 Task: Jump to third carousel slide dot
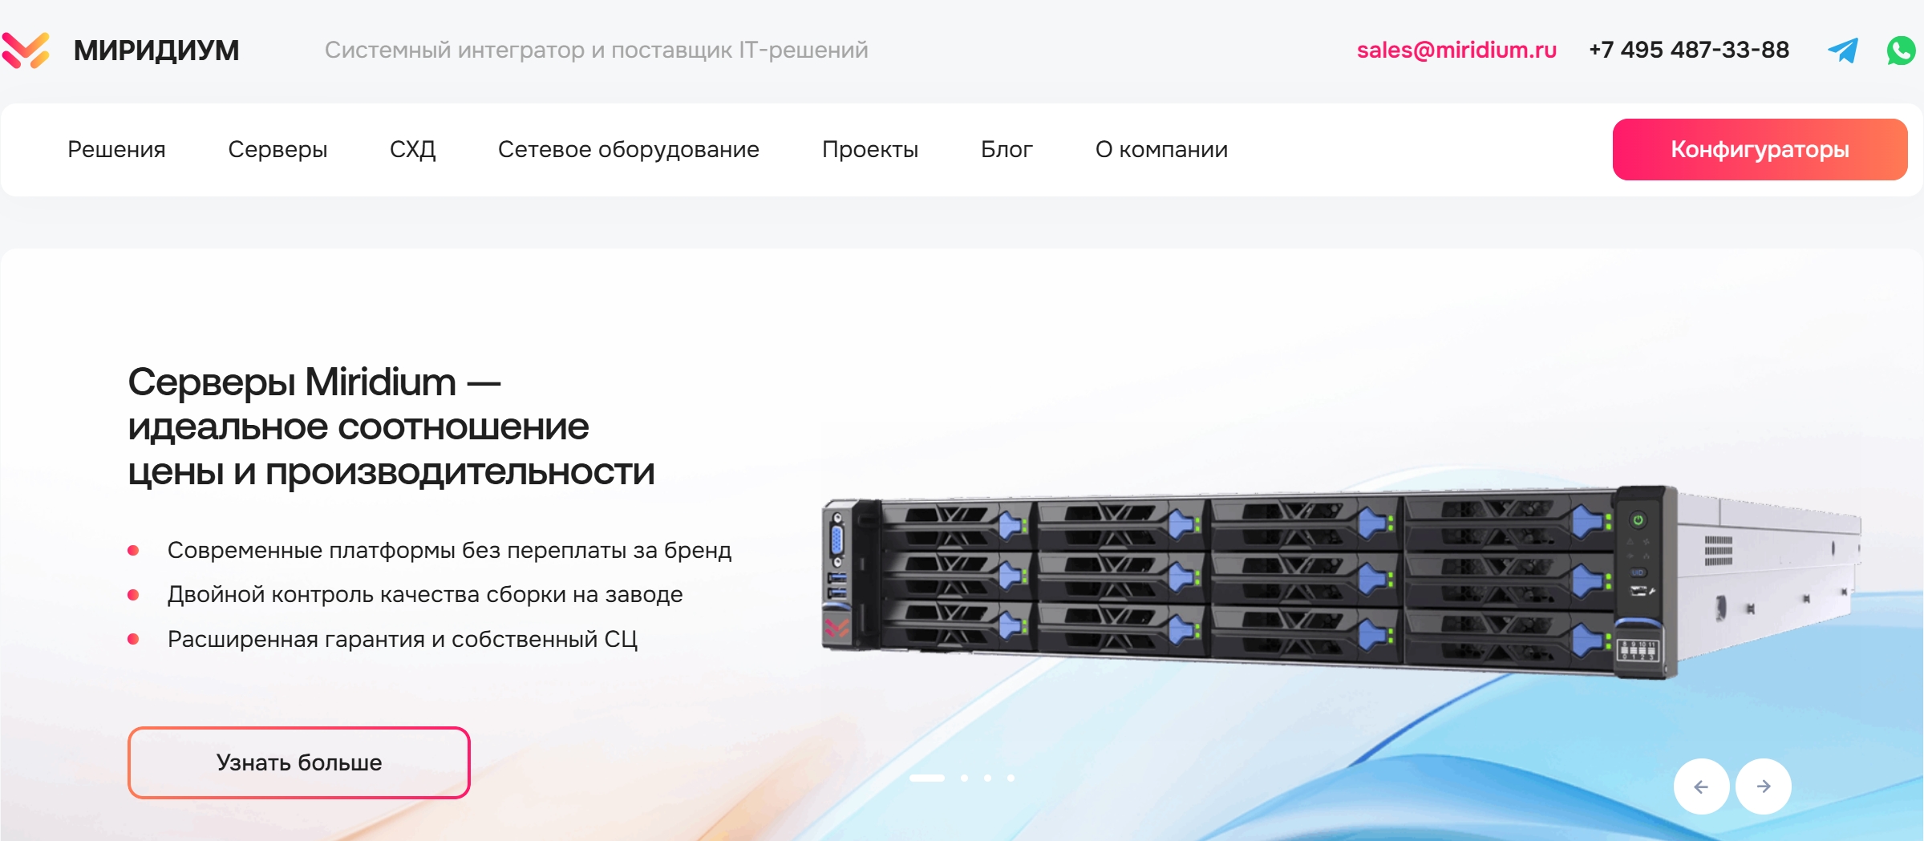987,778
